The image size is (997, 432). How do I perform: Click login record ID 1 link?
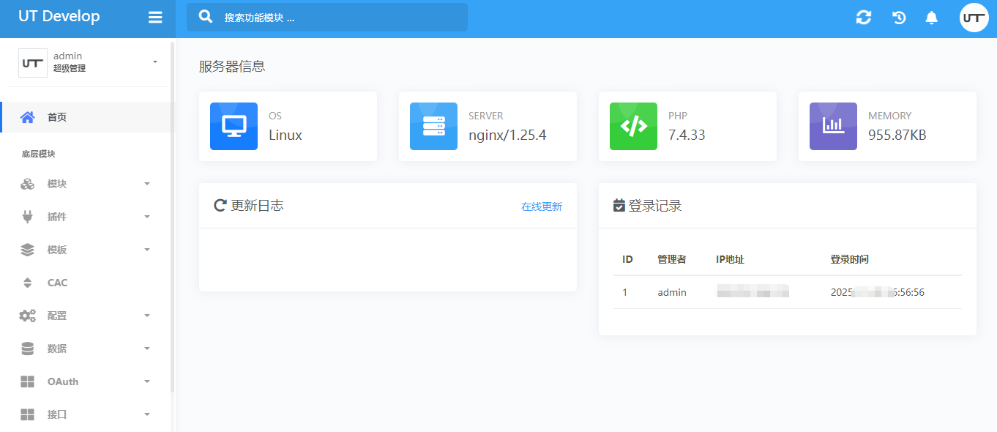click(x=625, y=292)
